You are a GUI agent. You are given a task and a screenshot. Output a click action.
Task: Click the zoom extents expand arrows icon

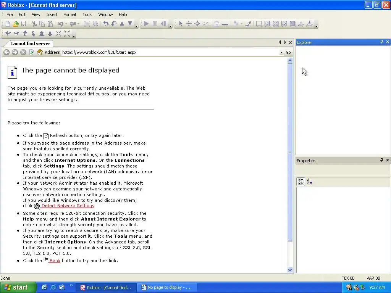point(67,34)
